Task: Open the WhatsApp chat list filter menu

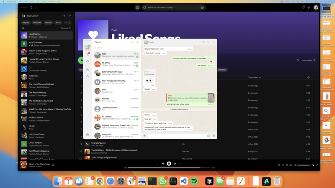Action: pos(138,42)
